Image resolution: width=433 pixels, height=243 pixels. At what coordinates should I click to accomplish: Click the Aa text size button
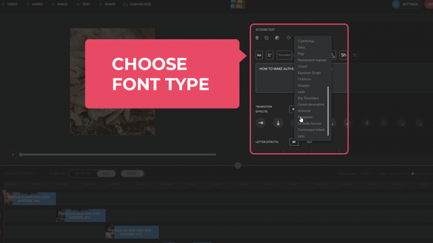[x=258, y=55]
